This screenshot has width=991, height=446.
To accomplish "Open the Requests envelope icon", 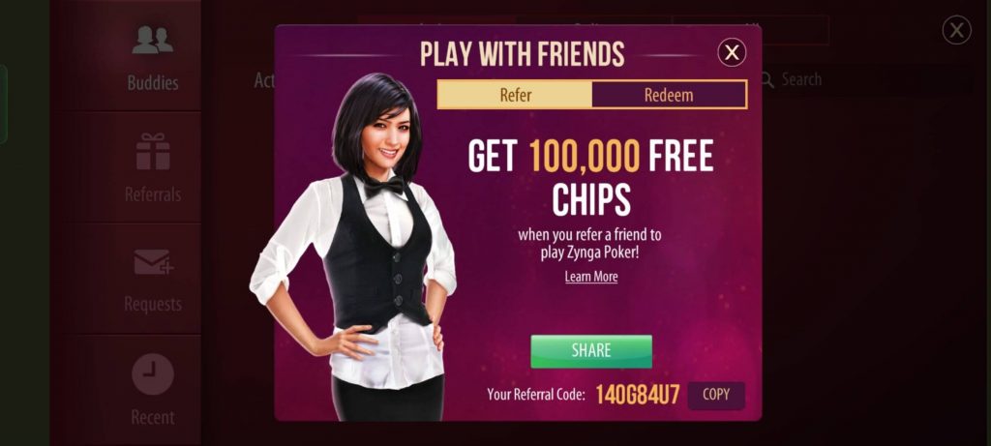I will (x=153, y=261).
